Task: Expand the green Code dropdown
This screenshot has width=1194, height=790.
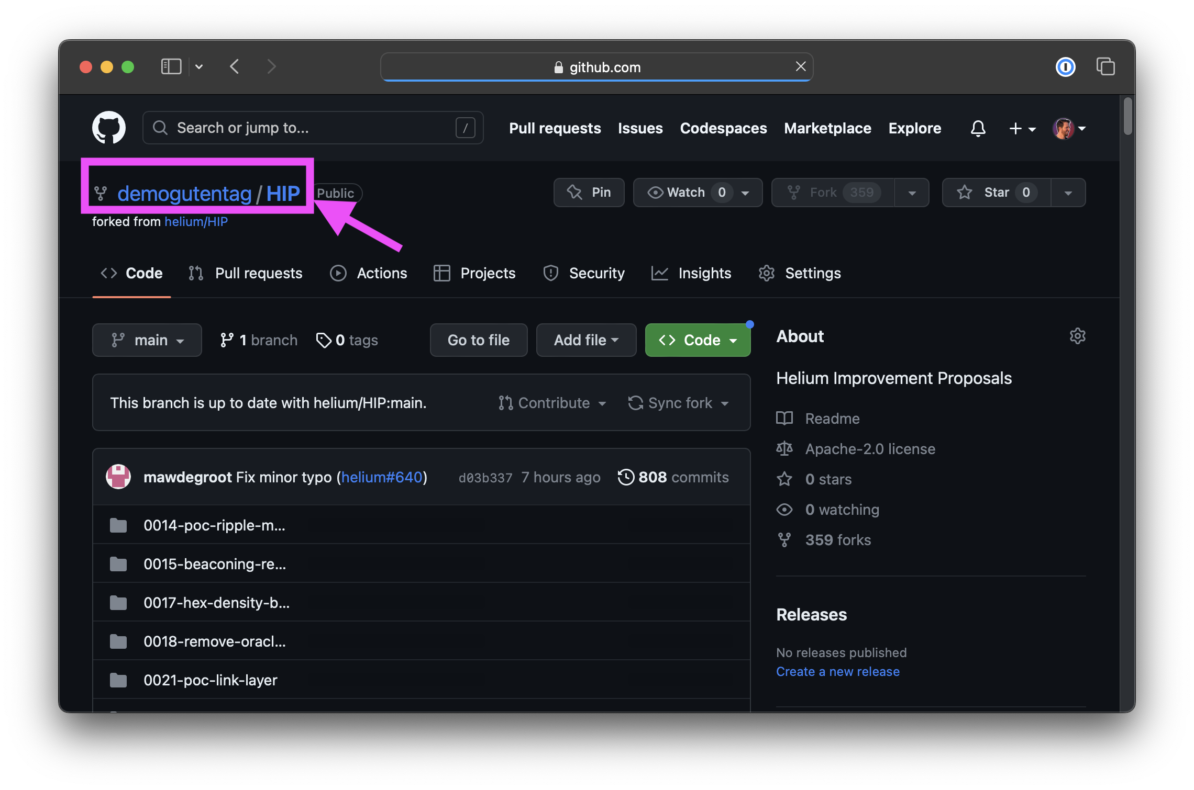Action: pyautogui.click(x=698, y=340)
